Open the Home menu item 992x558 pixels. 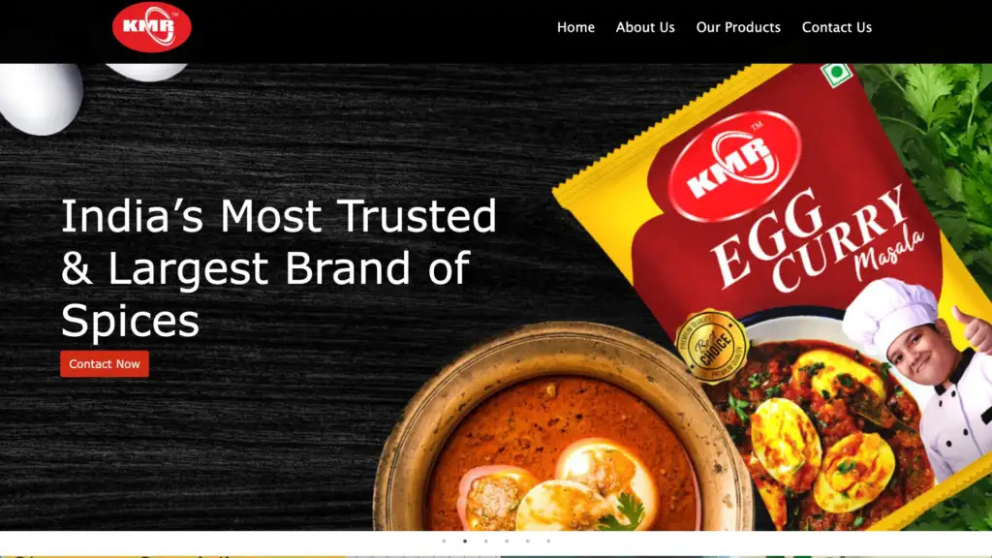point(575,27)
